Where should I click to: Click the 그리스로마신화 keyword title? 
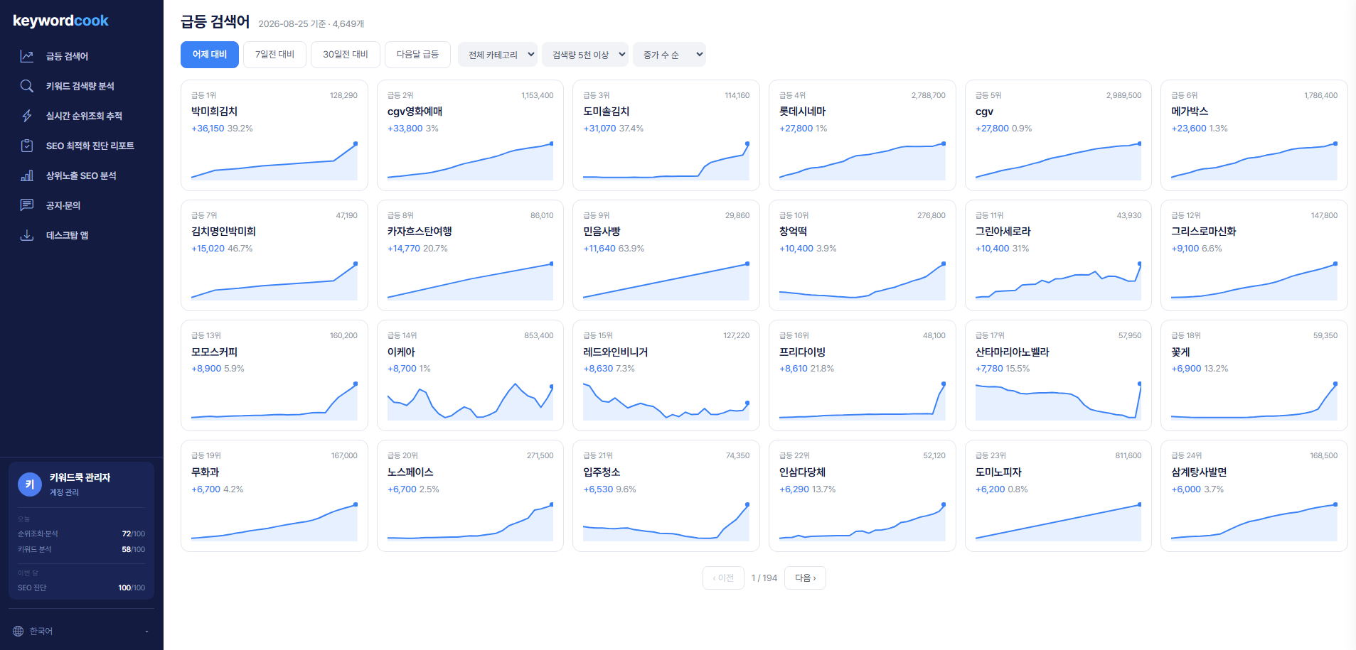1203,232
